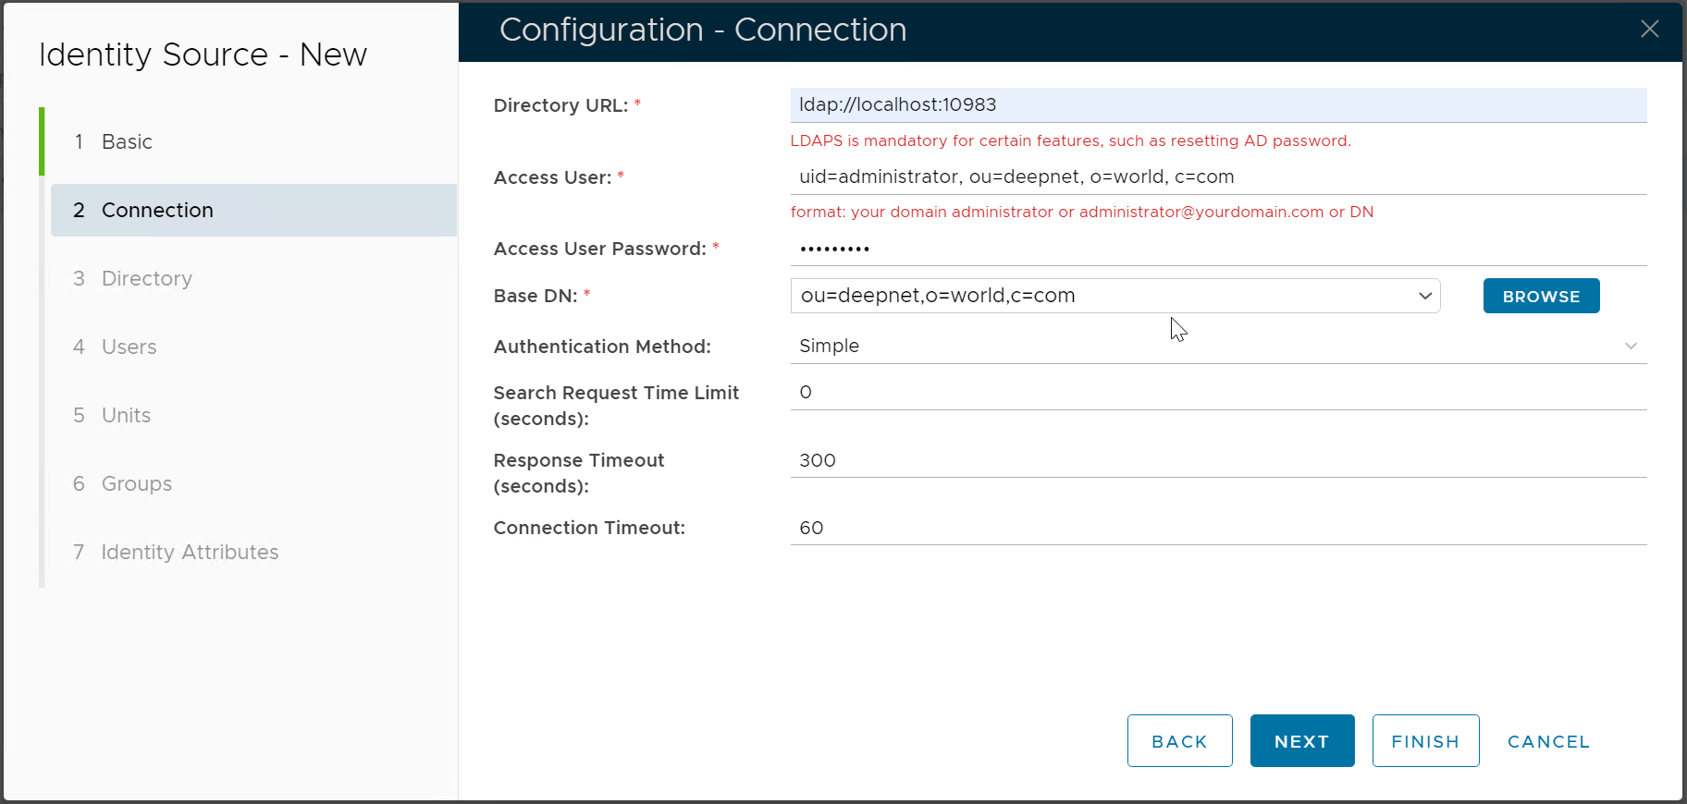This screenshot has height=804, width=1687.
Task: Go to the Basic step
Action: 127,141
